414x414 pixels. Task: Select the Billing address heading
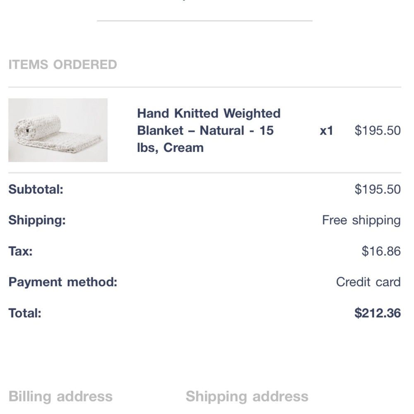tap(60, 397)
